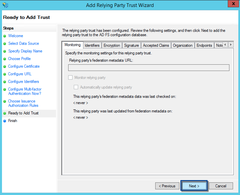This screenshot has width=240, height=195.
Task: Enable Automatically update relying party checkbox
Action: (76, 87)
